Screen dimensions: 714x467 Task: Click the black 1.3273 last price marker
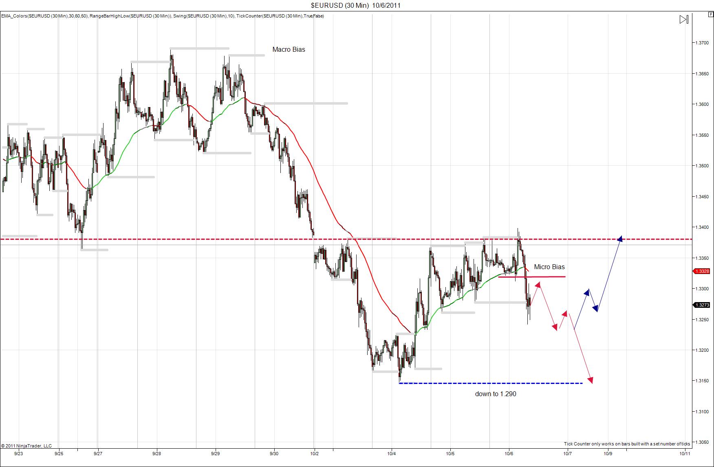702,305
